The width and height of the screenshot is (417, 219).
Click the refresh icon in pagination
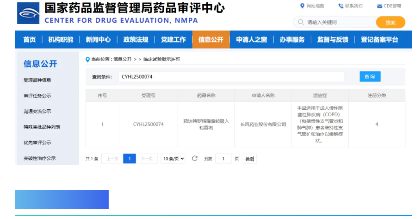[195, 158]
